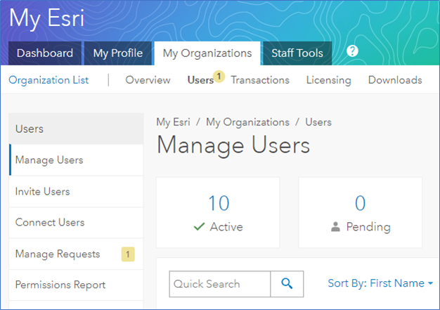440x310 pixels.
Task: Open Invite Users in sidebar
Action: [x=77, y=192]
